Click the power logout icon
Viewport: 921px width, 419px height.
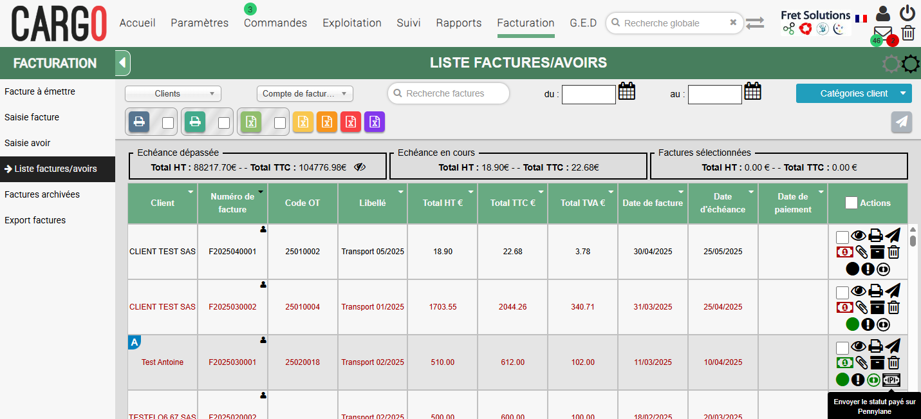tap(907, 13)
